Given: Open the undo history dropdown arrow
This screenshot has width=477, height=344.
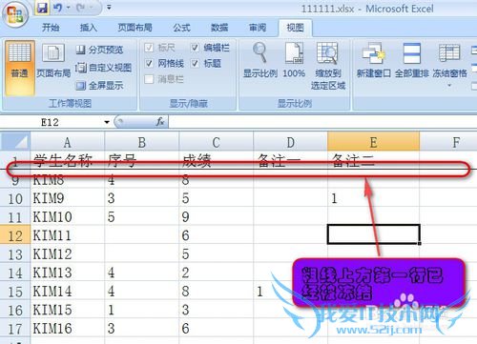Looking at the screenshot, I should [68, 8].
